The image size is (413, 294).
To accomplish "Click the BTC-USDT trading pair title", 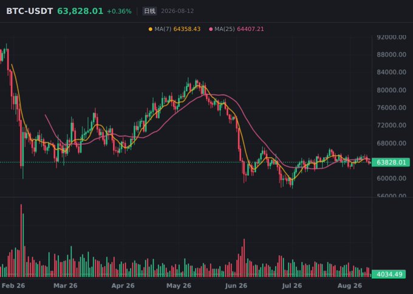I will pos(30,11).
